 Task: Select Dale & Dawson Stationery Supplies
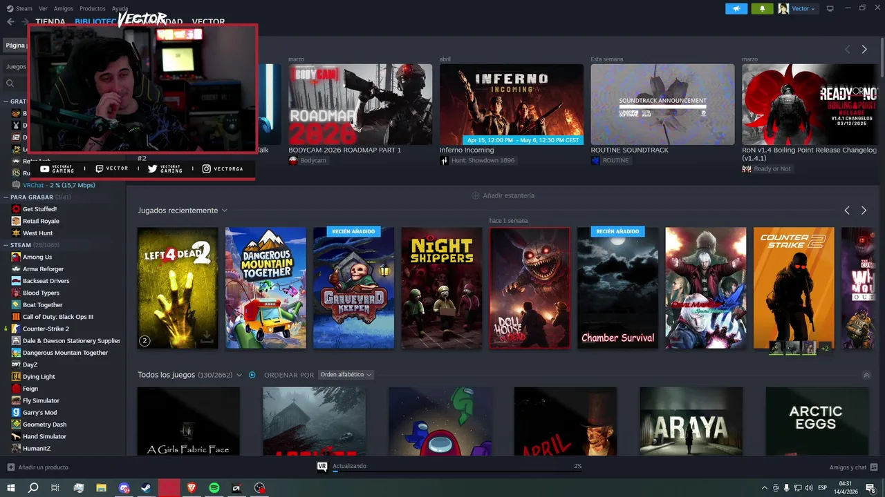pos(71,340)
